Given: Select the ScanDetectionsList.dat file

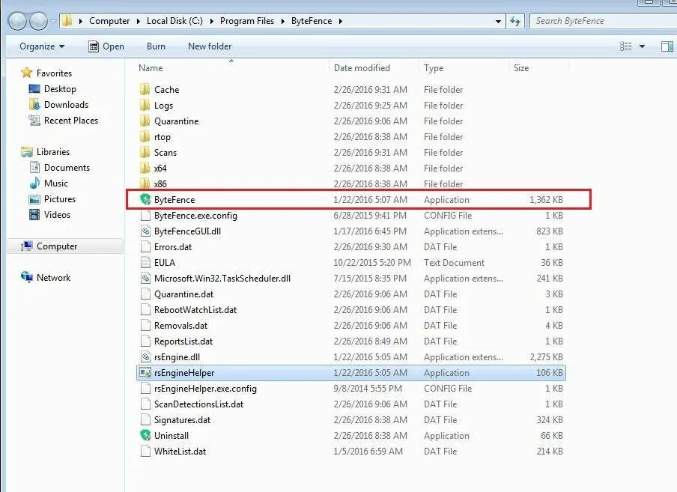Looking at the screenshot, I should tap(351, 404).
